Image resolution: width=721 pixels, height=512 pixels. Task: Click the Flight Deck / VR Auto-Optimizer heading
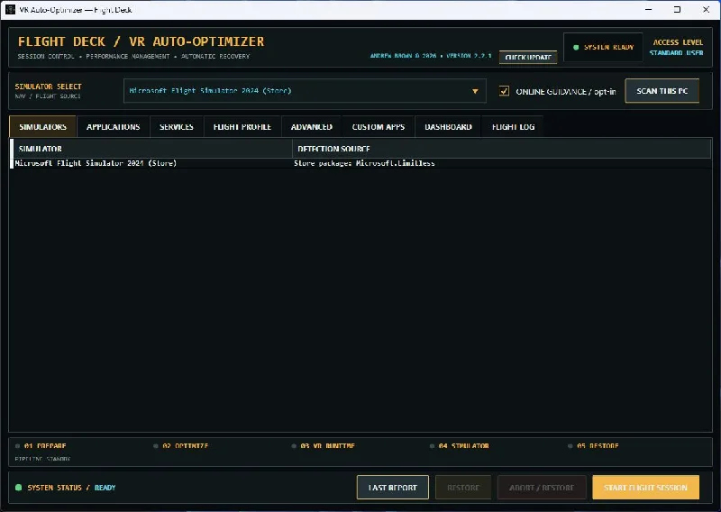coord(141,41)
